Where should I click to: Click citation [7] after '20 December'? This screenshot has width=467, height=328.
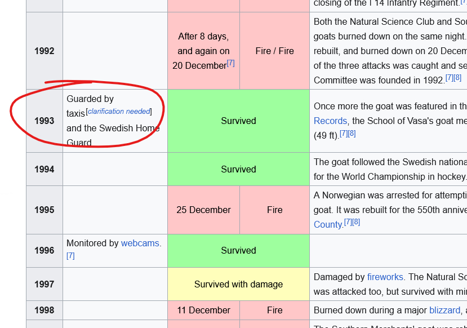230,64
